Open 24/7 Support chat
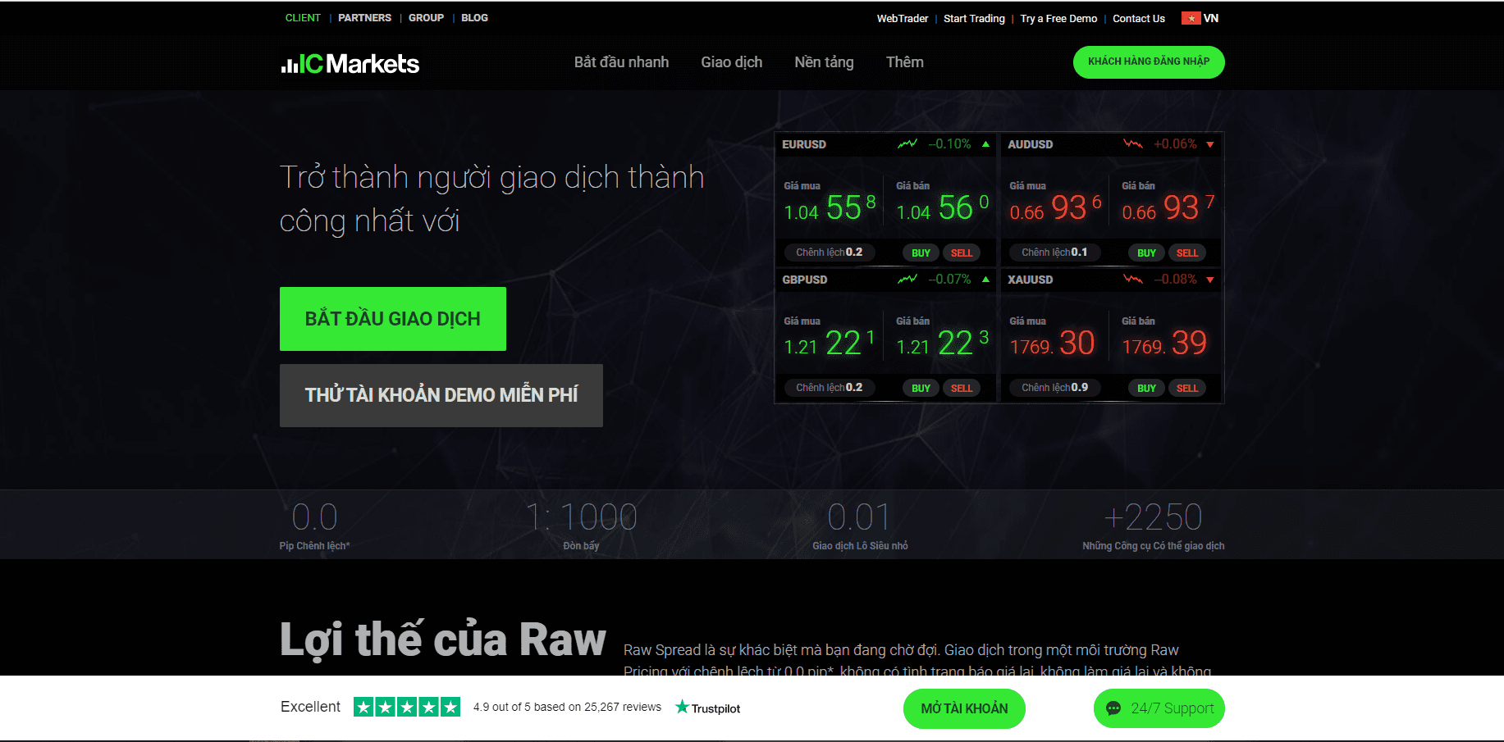1504x742 pixels. click(x=1159, y=708)
